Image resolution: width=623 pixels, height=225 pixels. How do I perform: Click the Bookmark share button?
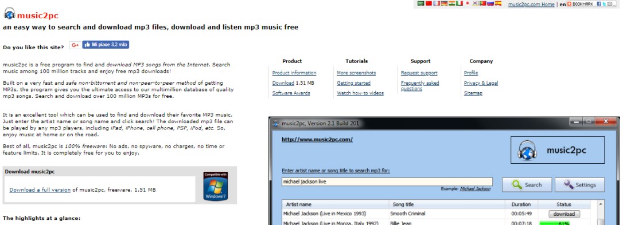[x=581, y=4]
